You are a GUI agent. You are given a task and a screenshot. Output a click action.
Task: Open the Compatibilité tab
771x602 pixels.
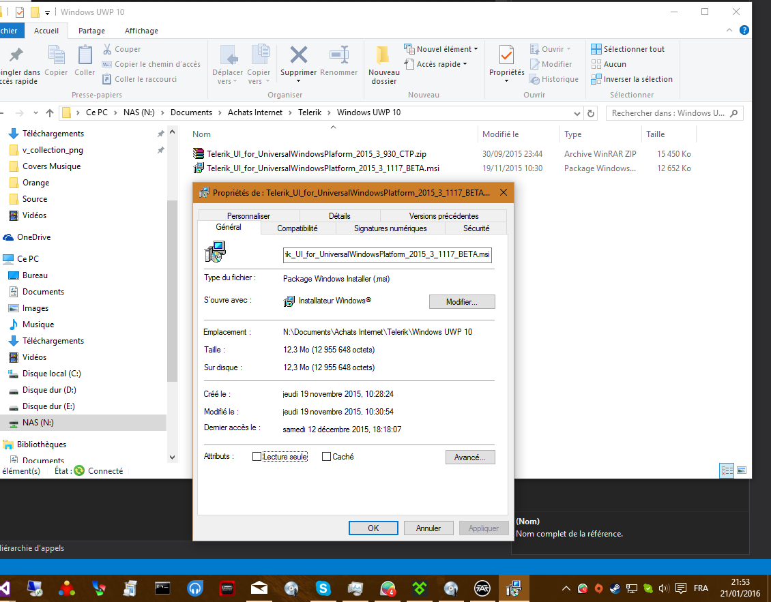(297, 228)
